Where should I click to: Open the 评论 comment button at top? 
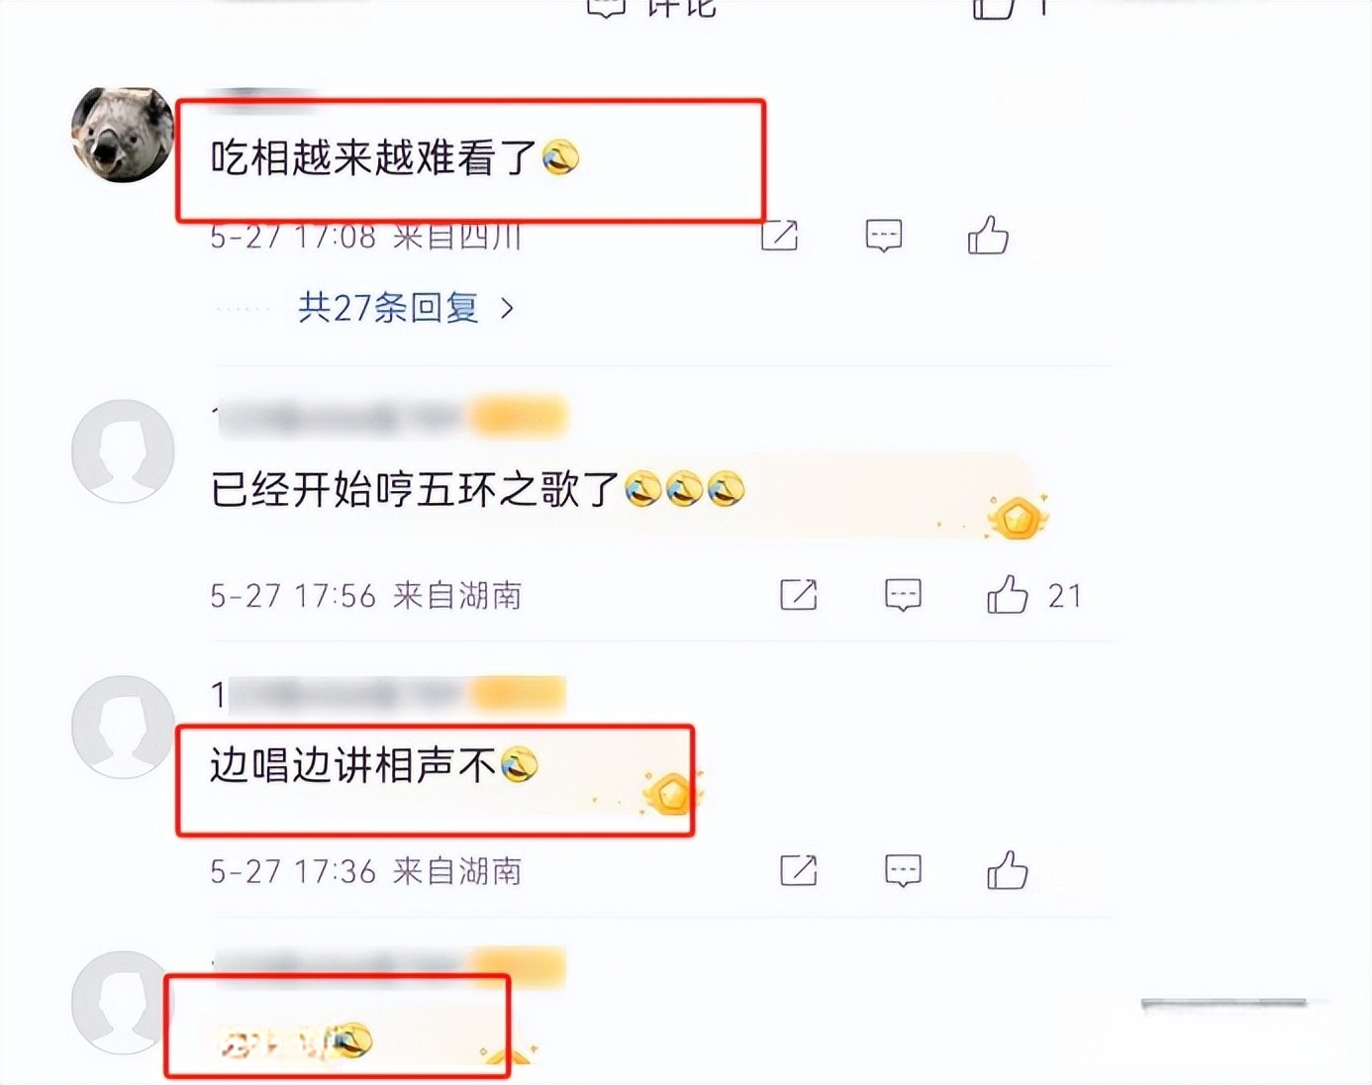(x=650, y=8)
